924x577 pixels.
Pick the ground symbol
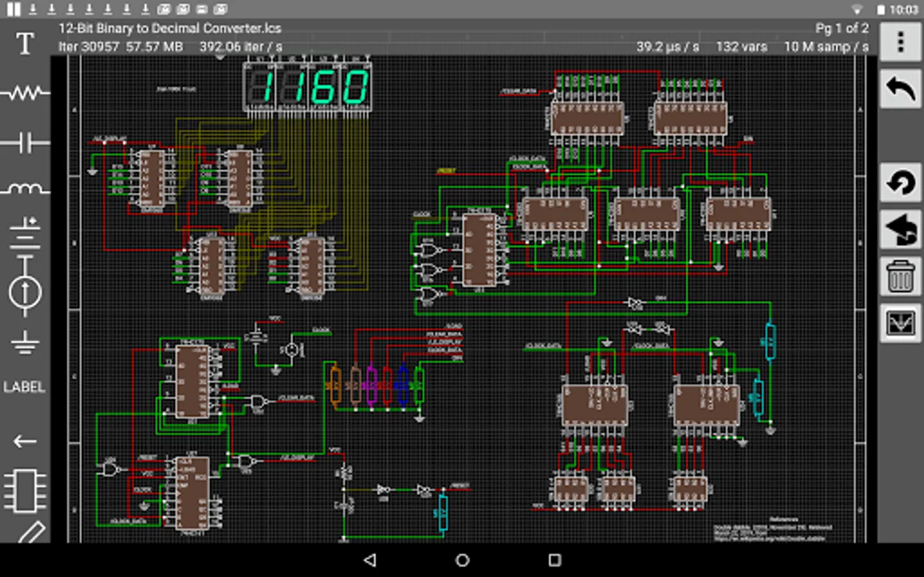(24, 342)
